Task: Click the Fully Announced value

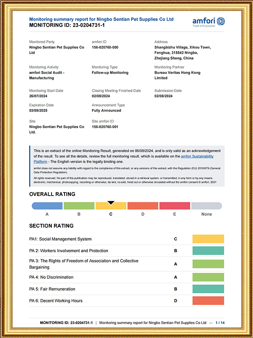Action: [106, 110]
